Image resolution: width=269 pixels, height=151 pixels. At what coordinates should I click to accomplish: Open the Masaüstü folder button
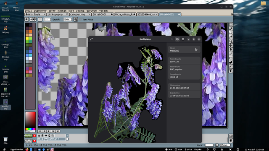point(196,49)
